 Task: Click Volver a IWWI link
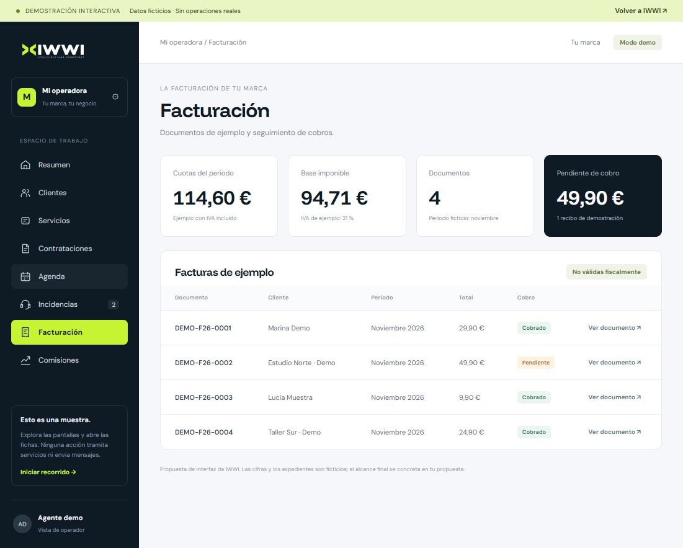click(x=641, y=11)
